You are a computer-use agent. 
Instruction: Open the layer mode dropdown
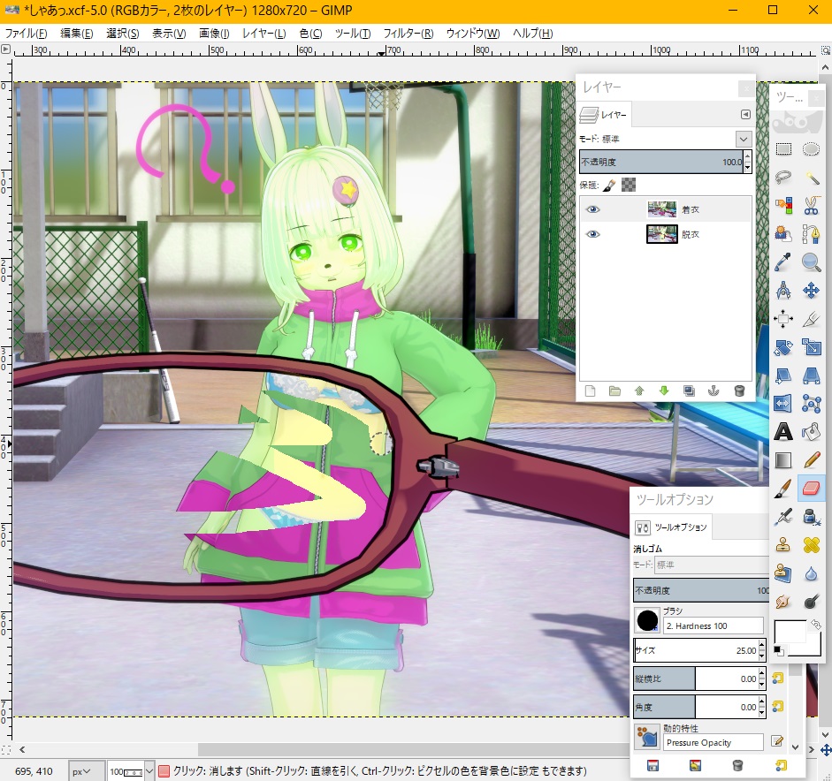[x=743, y=140]
